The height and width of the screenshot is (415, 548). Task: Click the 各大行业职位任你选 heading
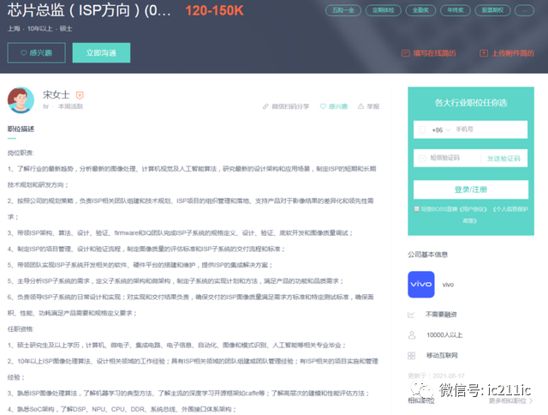471,103
